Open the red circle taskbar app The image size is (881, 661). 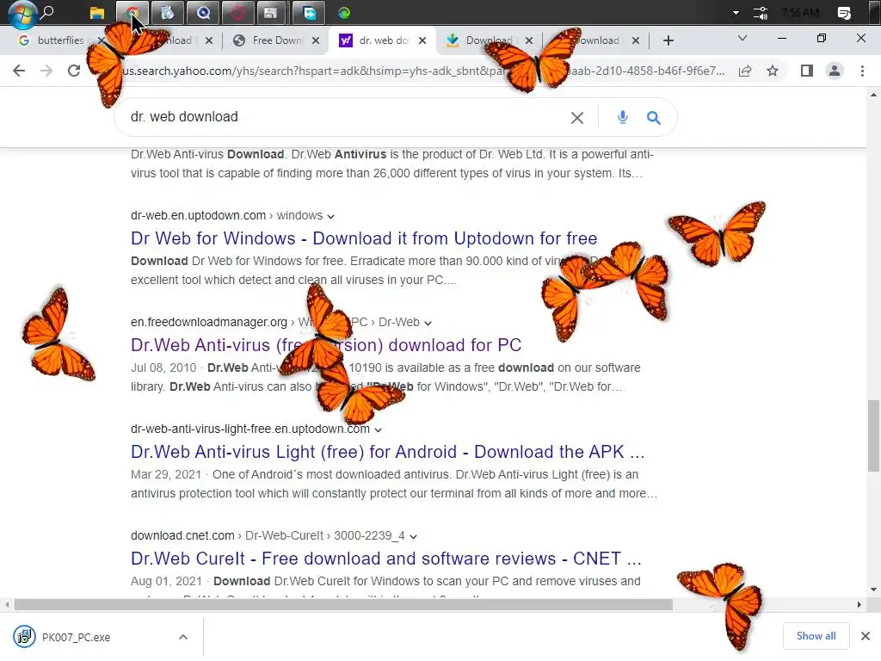237,13
